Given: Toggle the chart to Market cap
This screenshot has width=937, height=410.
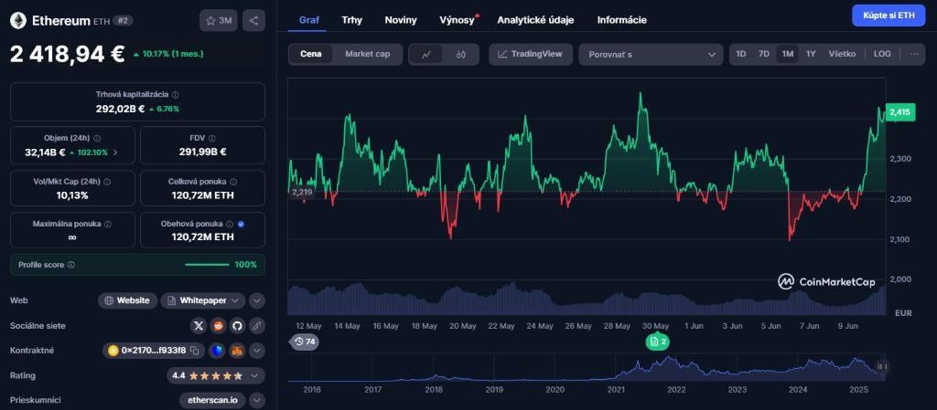Looking at the screenshot, I should point(367,54).
